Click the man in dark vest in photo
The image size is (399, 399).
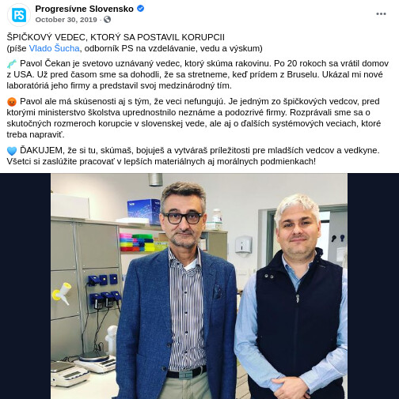(x=293, y=298)
